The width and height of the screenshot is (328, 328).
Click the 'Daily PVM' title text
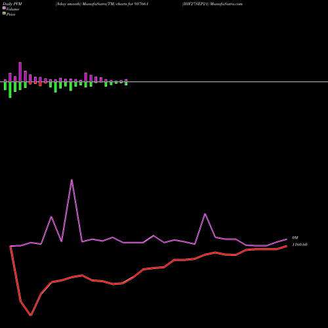click(12, 4)
